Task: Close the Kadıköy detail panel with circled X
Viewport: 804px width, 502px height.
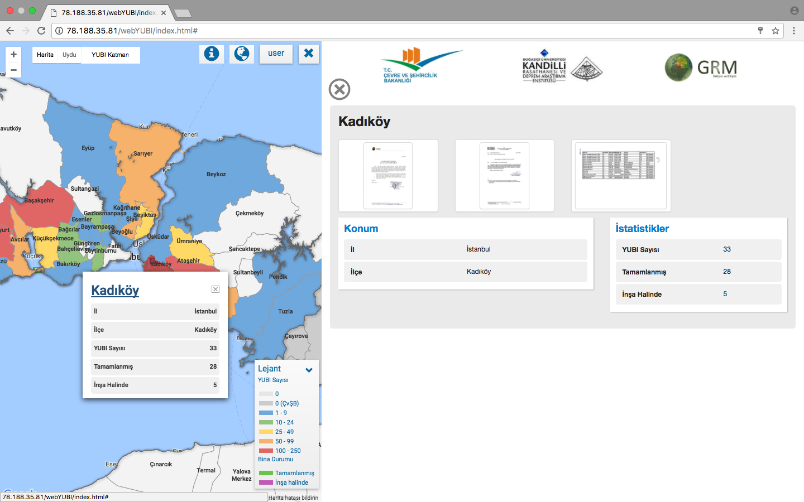Action: click(339, 89)
